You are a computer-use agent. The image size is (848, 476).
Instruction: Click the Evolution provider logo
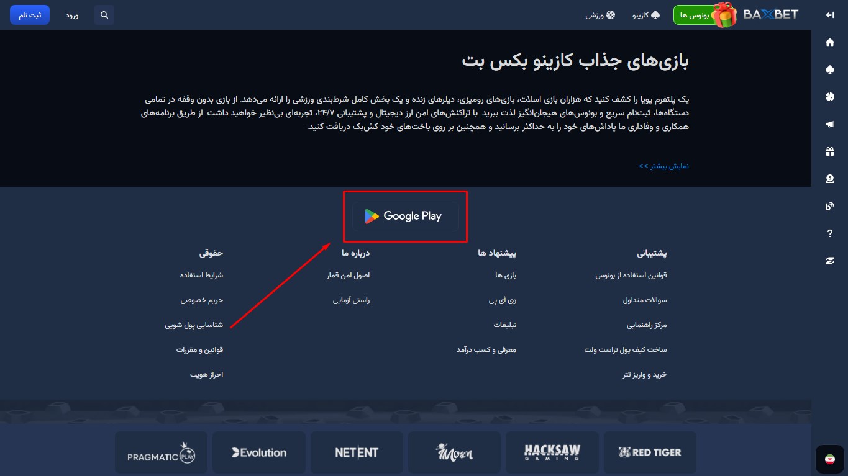coord(259,453)
